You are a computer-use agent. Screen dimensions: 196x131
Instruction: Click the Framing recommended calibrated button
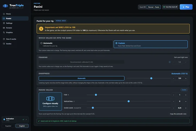pos(81,62)
